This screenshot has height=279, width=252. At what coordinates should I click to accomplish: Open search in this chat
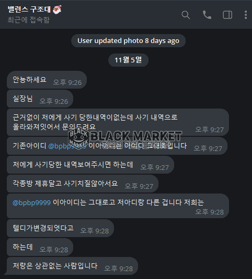coord(186,15)
